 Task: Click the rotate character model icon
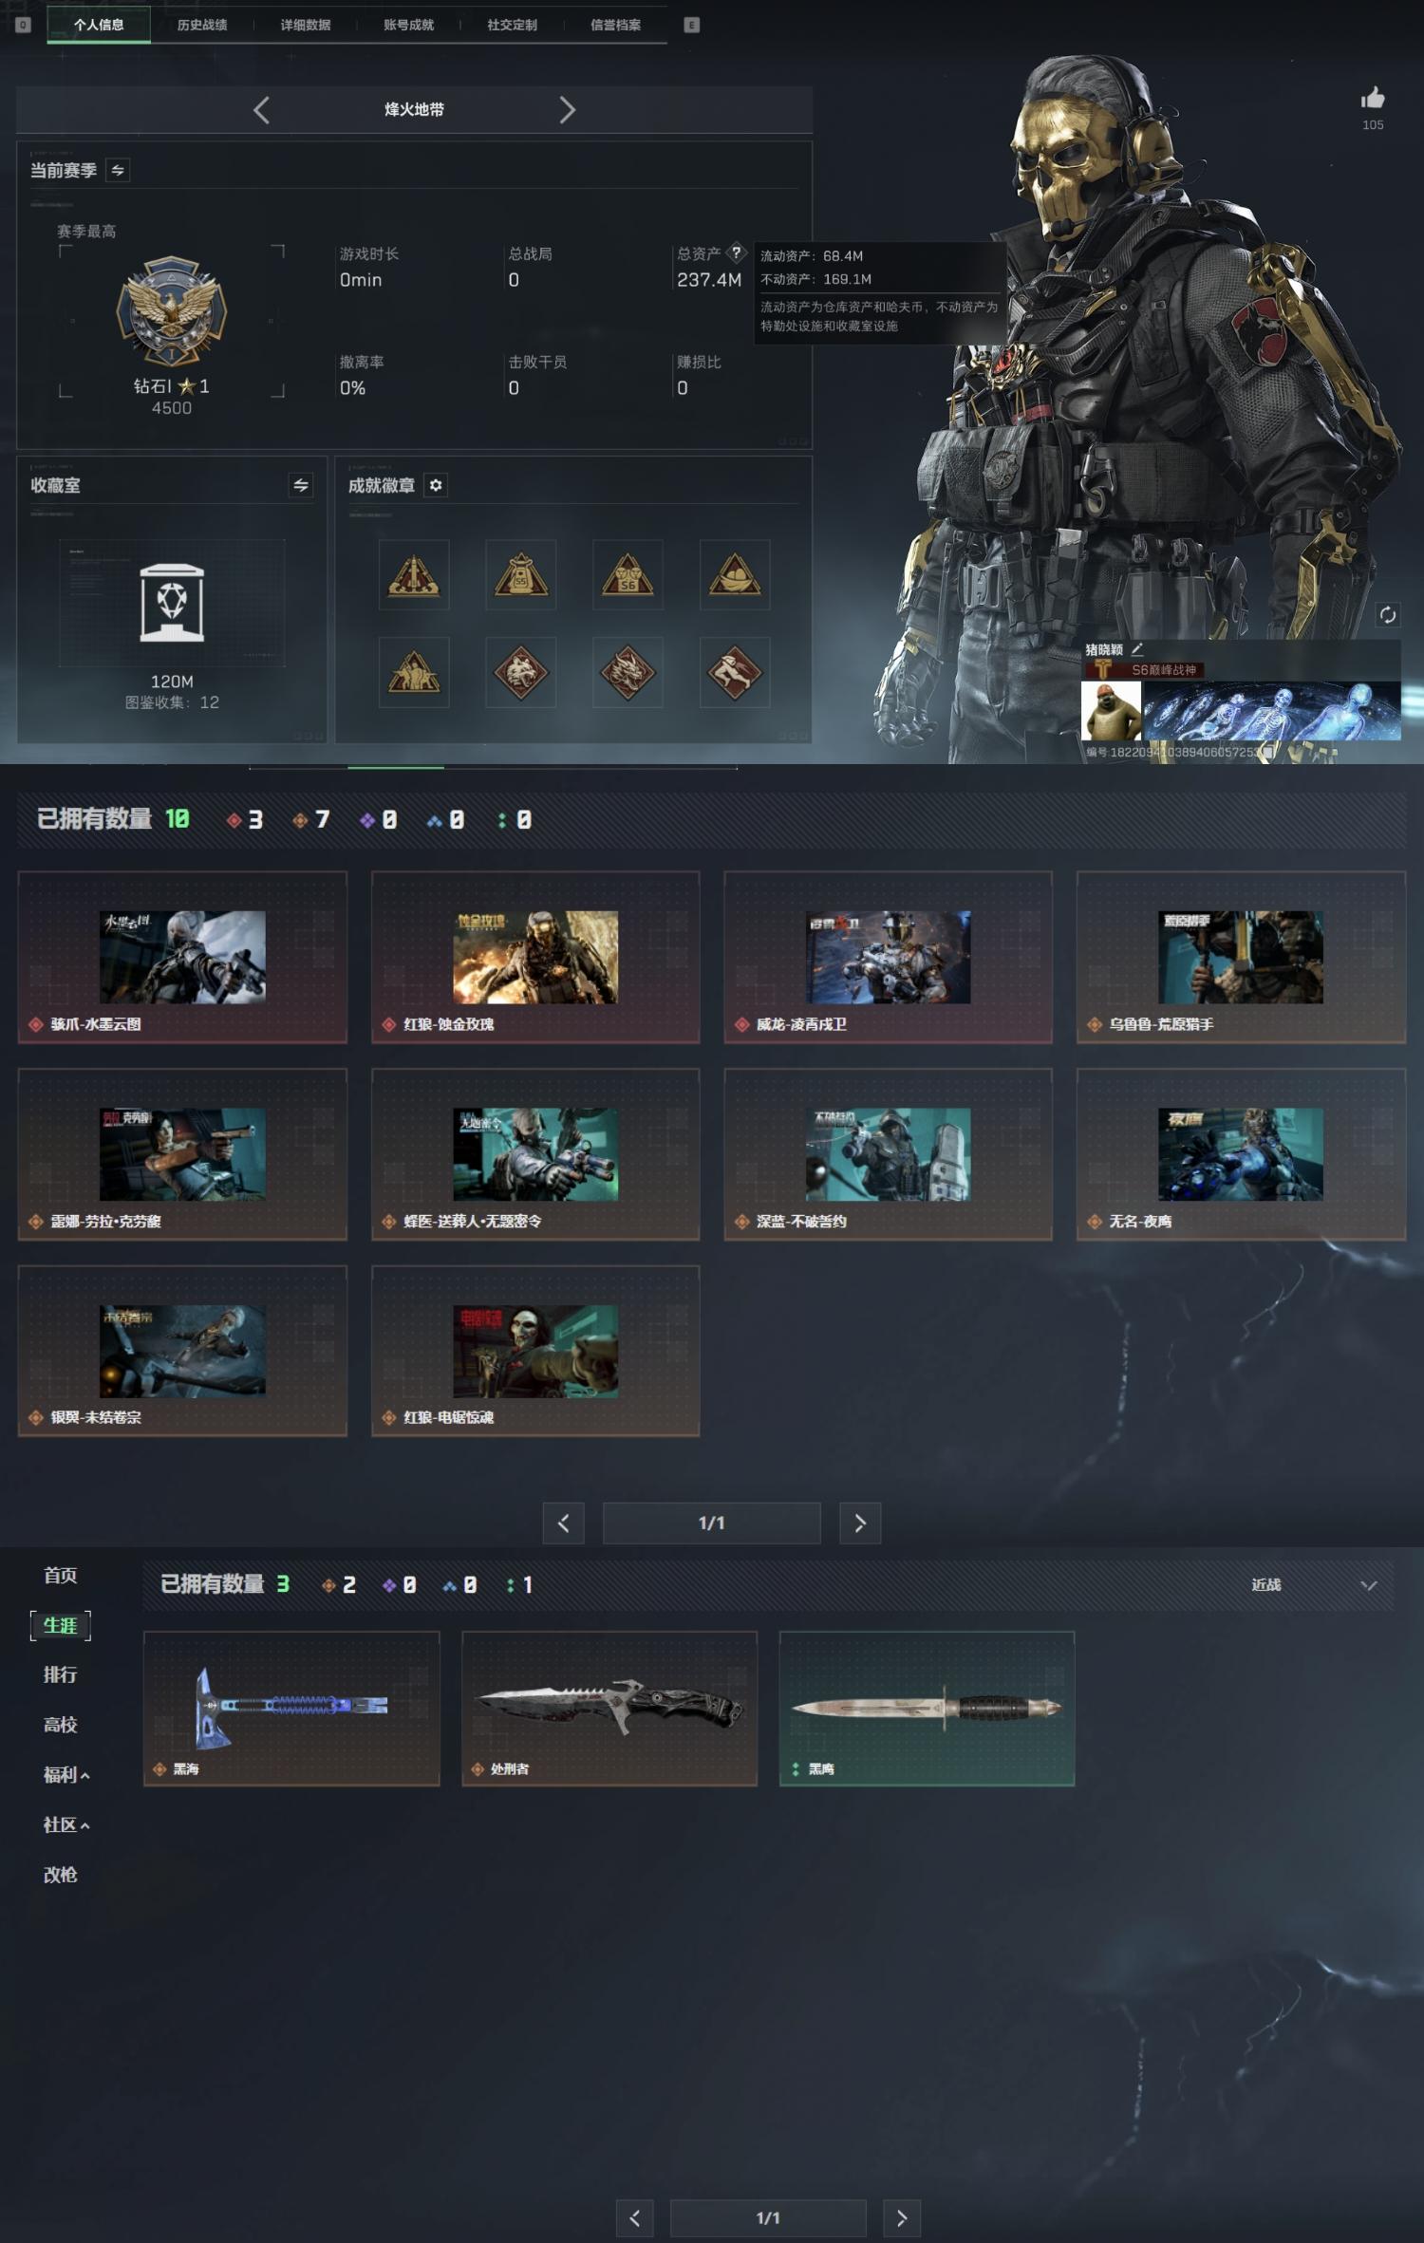coord(1387,615)
